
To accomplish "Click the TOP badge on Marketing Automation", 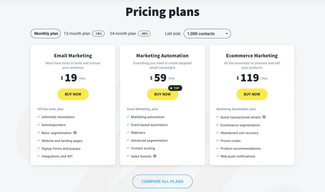I will (175, 88).
